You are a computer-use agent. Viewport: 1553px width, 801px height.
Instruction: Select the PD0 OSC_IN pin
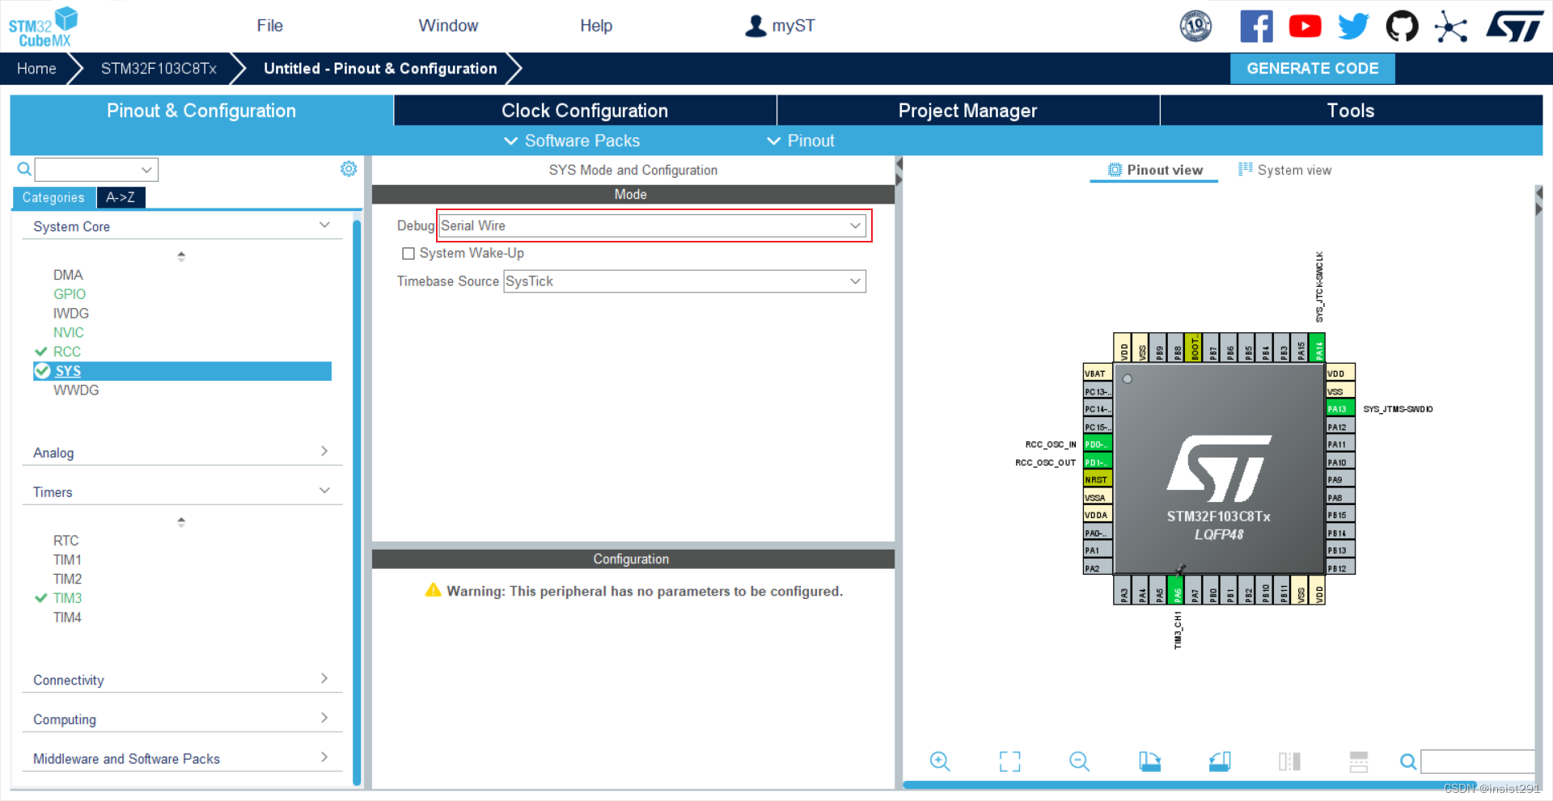coord(1098,444)
